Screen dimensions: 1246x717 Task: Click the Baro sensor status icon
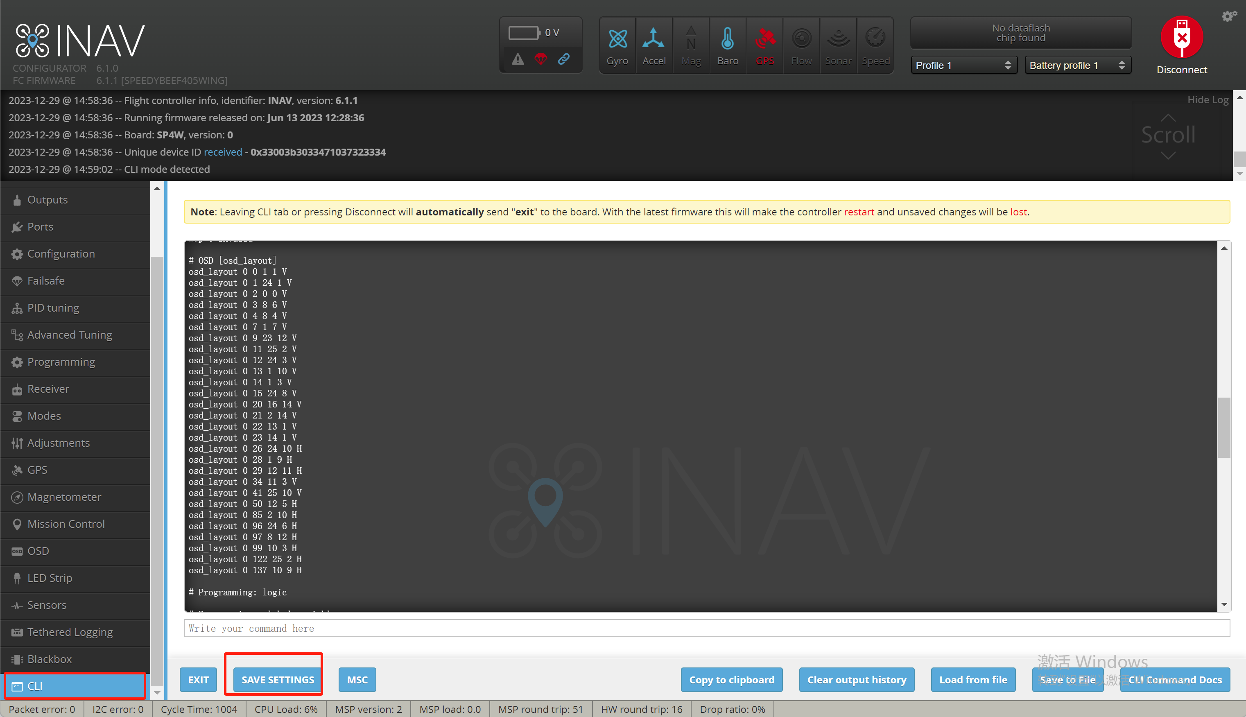[x=728, y=45]
